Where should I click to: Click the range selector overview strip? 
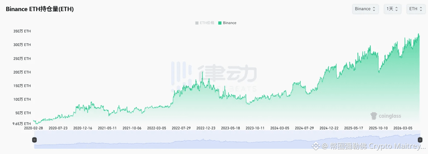(x=227, y=140)
